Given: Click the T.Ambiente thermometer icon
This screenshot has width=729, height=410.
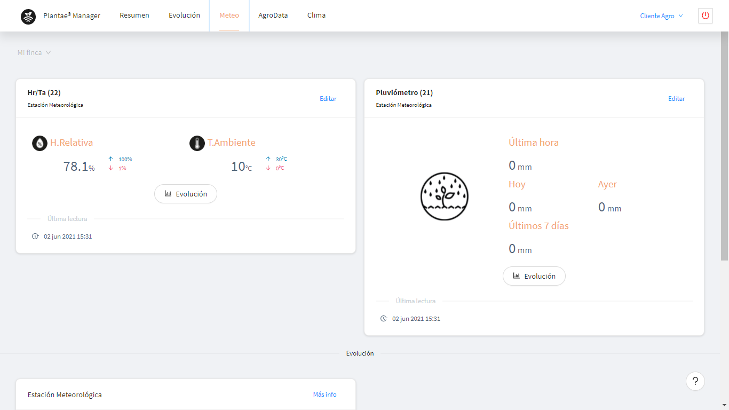Looking at the screenshot, I should point(197,143).
